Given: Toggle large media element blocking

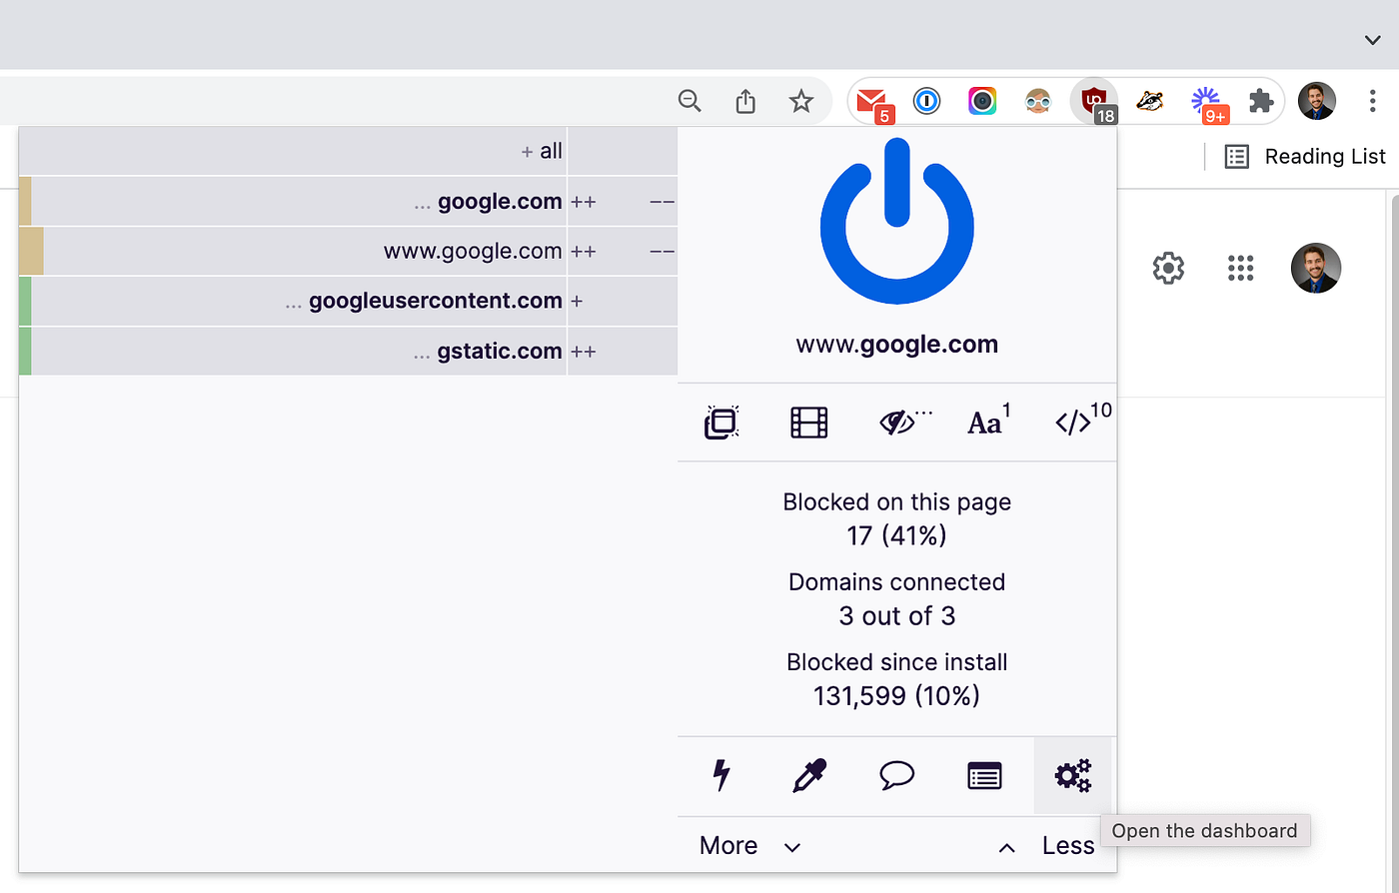Looking at the screenshot, I should 808,423.
